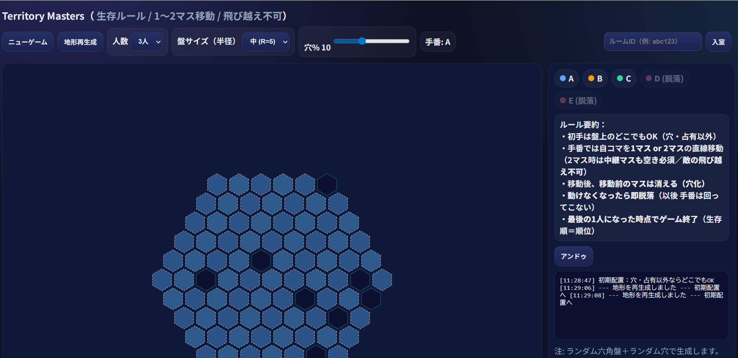Viewport: 738px width, 358px height.
Task: Click the 手番: A turn indicator
Action: pos(437,42)
